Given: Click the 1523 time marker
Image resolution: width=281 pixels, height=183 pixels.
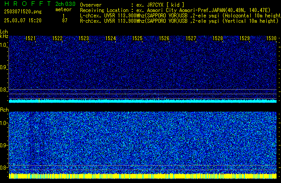Looking at the screenshot, I should [x=84, y=38].
